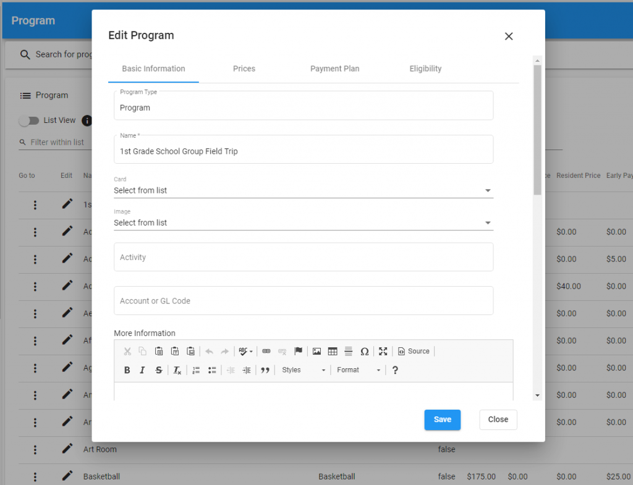Maximize the rich text editor
Viewport: 633px width, 485px height.
coord(383,352)
